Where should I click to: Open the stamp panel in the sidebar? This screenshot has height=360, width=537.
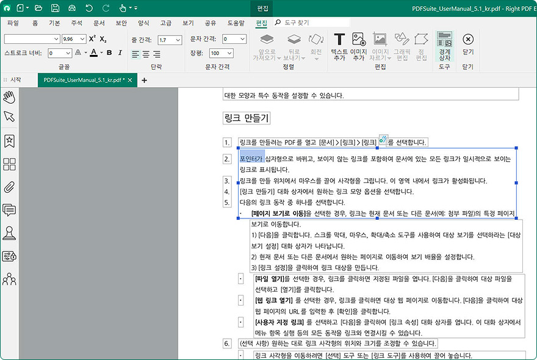[9, 233]
